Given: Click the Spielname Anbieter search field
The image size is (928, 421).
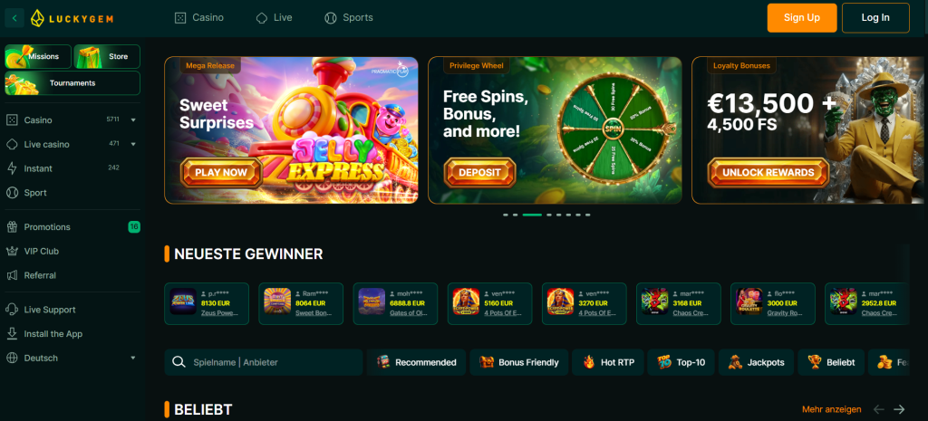Looking at the screenshot, I should [264, 362].
